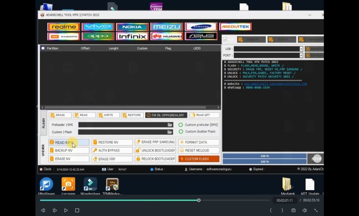The height and width of the screenshot is (216, 359).
Task: Choose the Huawei brand logo
Action: (167, 36)
